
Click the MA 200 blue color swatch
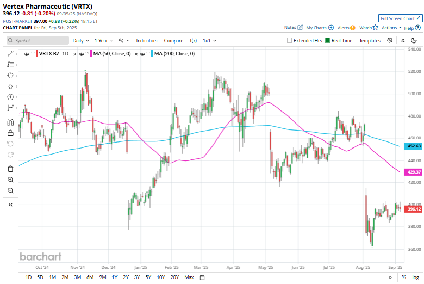(152, 54)
